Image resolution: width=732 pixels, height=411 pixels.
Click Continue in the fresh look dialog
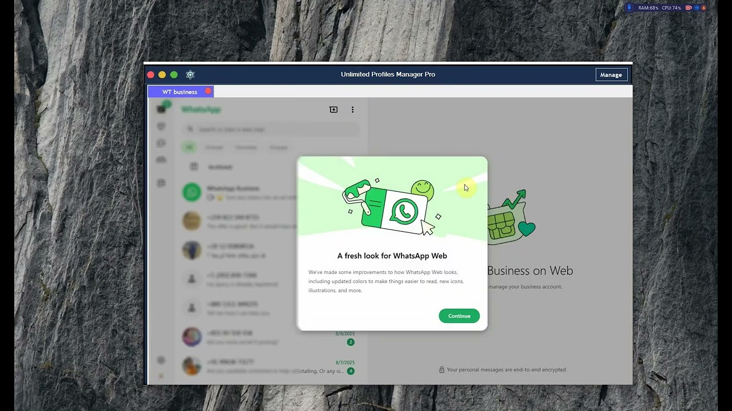click(x=459, y=316)
